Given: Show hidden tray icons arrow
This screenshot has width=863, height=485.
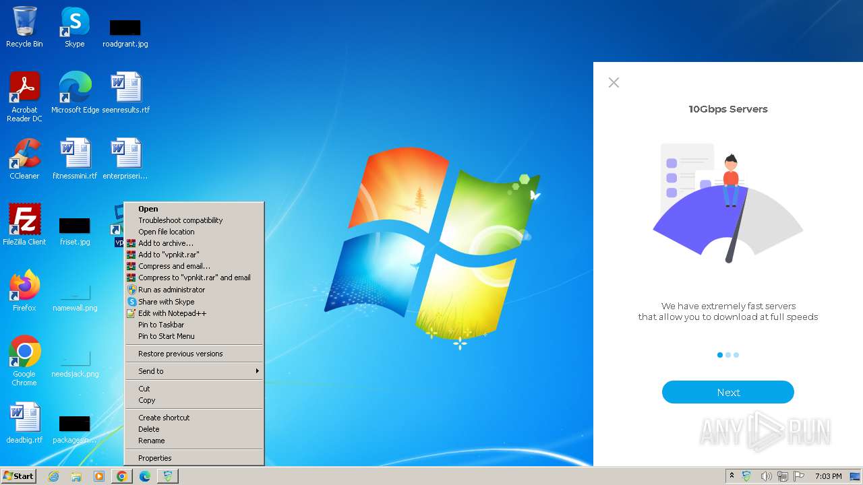Looking at the screenshot, I should [732, 476].
